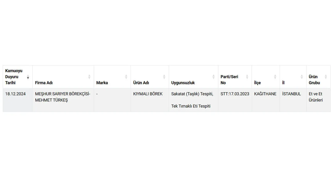Click the Ürün Adı header text

click(x=141, y=83)
